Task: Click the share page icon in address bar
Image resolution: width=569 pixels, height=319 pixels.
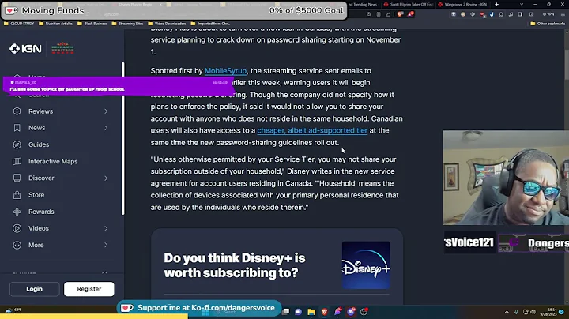Action: click(x=388, y=14)
